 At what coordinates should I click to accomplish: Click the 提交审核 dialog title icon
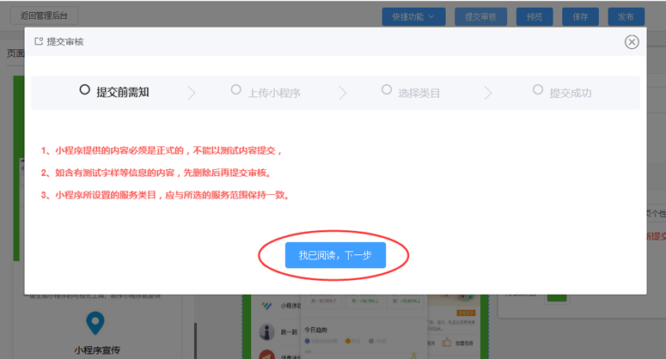tap(38, 41)
